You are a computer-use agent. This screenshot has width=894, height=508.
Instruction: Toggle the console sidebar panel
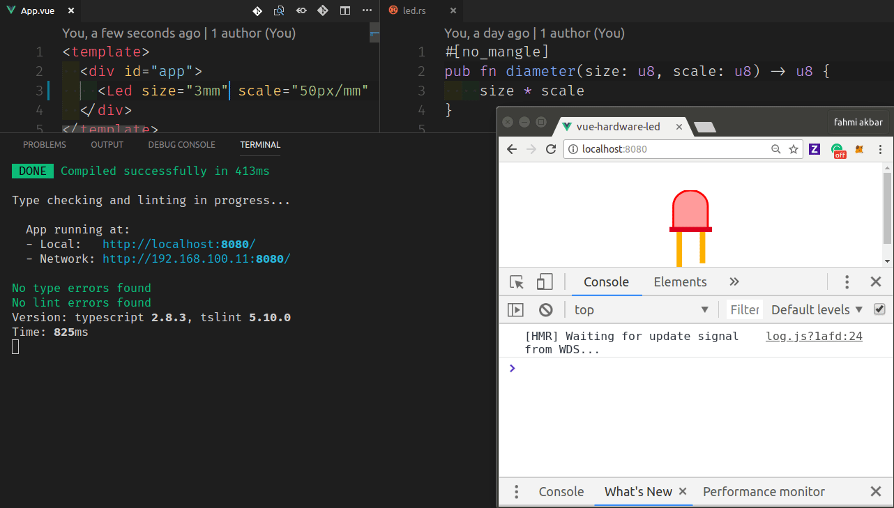[515, 310]
